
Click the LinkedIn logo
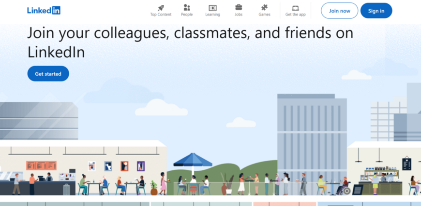[x=44, y=11]
